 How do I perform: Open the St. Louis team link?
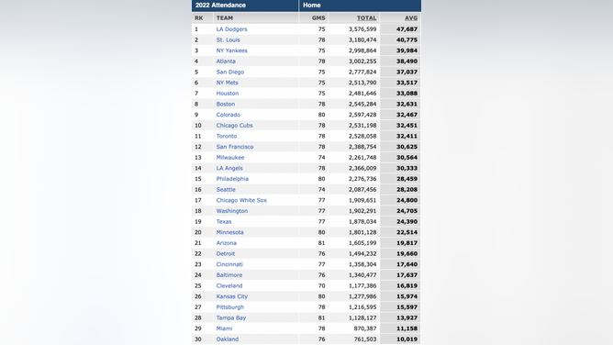(228, 39)
